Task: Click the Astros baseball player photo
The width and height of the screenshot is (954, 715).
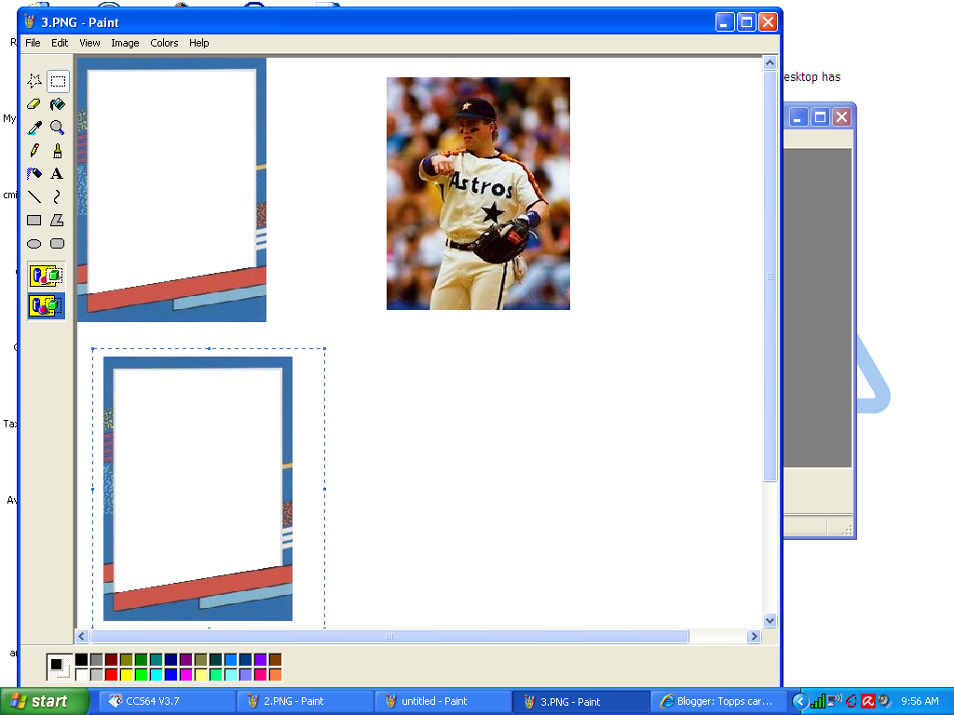Action: tap(478, 194)
